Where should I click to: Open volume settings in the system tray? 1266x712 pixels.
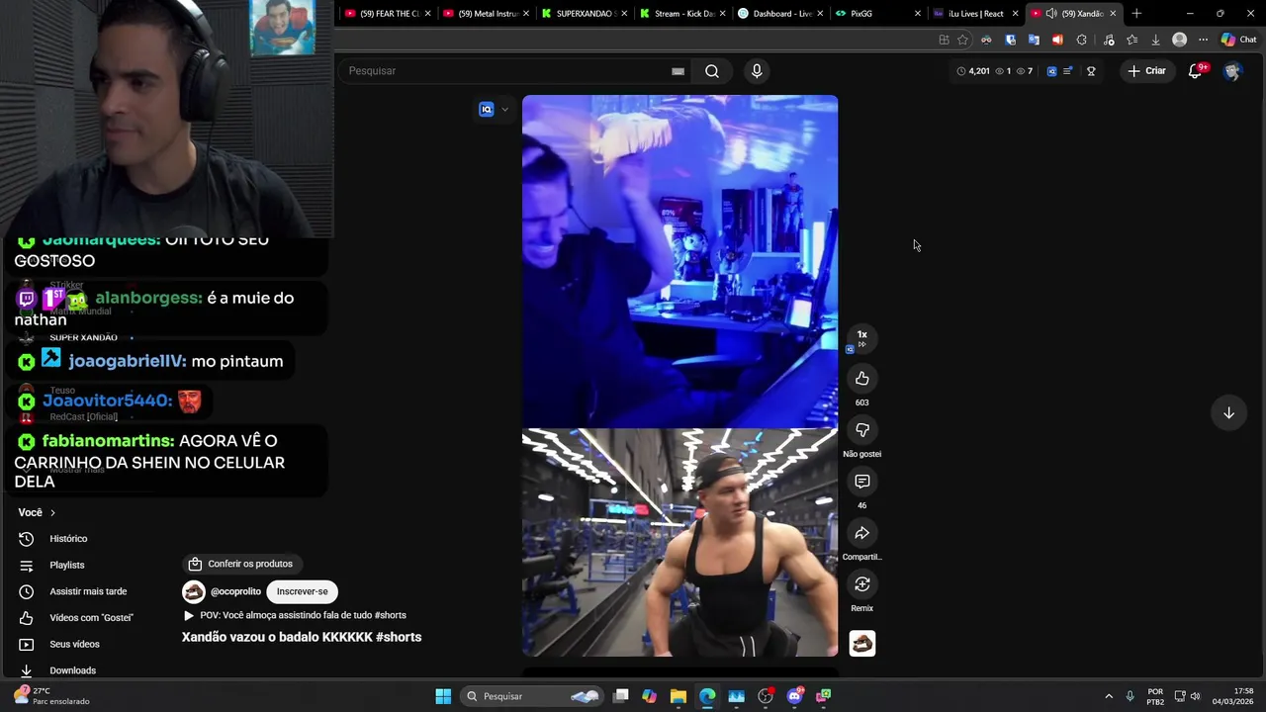click(x=1196, y=696)
